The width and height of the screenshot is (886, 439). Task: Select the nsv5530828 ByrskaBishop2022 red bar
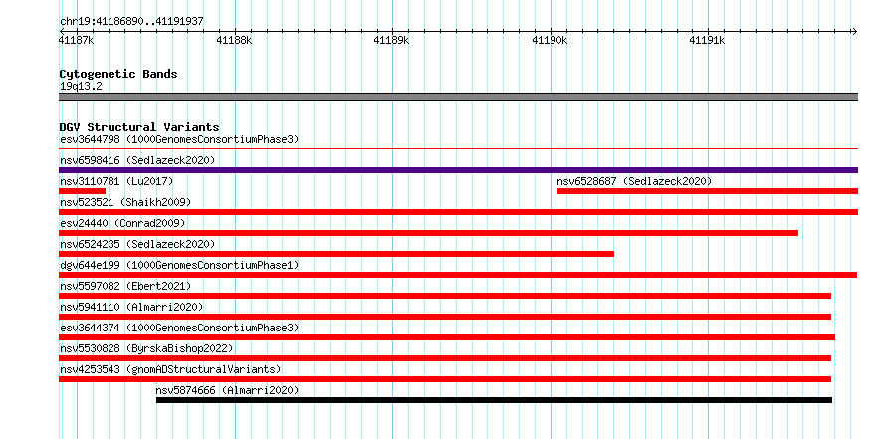pyautogui.click(x=445, y=358)
